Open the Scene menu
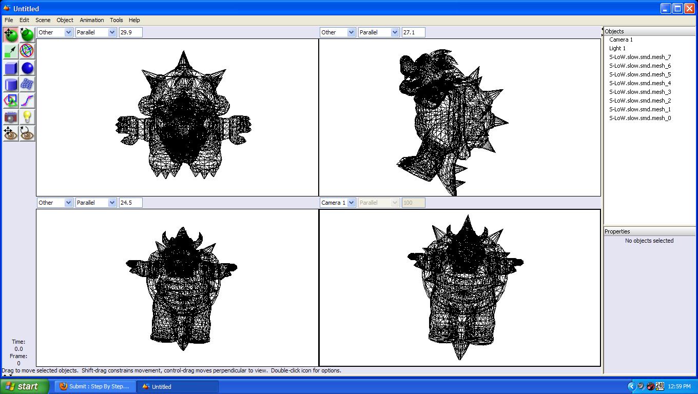The height and width of the screenshot is (394, 698). (43, 20)
